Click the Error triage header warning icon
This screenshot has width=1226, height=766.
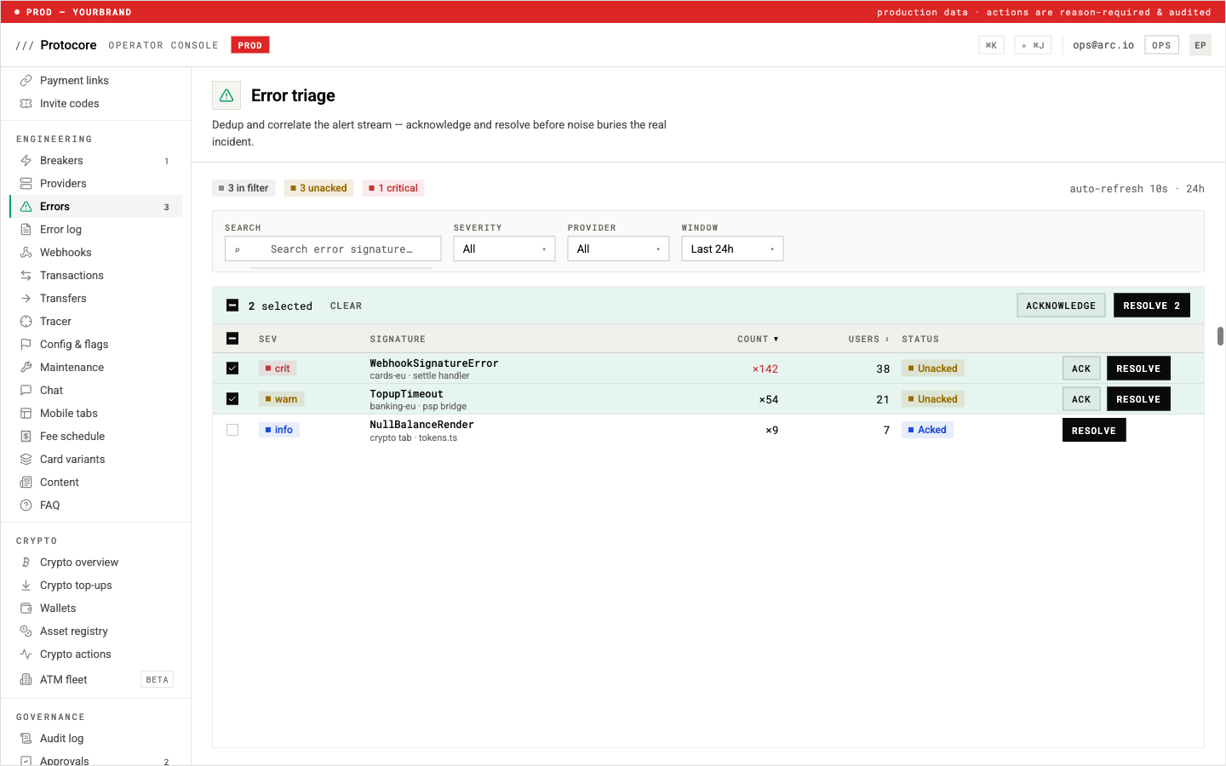pyautogui.click(x=226, y=95)
